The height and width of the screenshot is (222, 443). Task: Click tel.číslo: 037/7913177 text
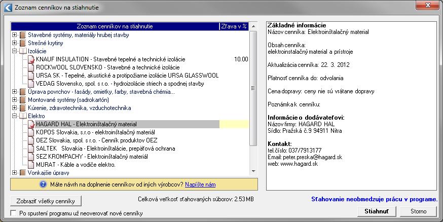294,150
